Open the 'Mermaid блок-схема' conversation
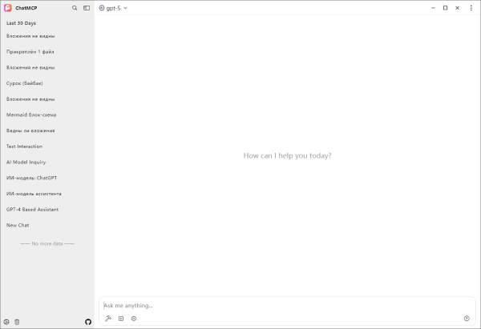 click(x=31, y=114)
